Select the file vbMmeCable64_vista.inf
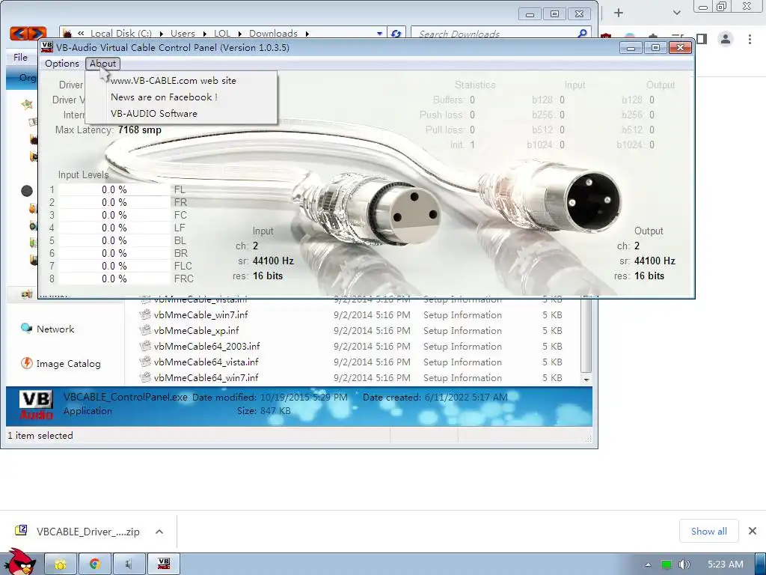Screen dimensions: 766x575 tap(206, 362)
